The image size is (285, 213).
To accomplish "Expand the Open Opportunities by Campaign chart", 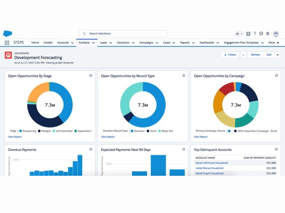I will [x=276, y=76].
